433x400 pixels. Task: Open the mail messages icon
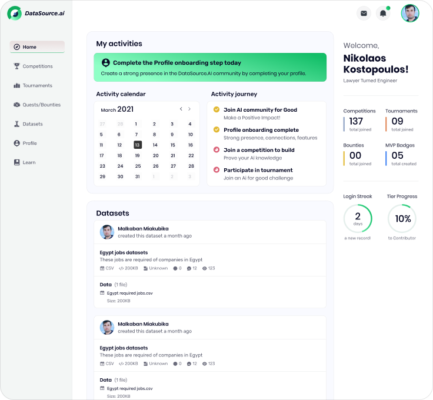pyautogui.click(x=364, y=14)
